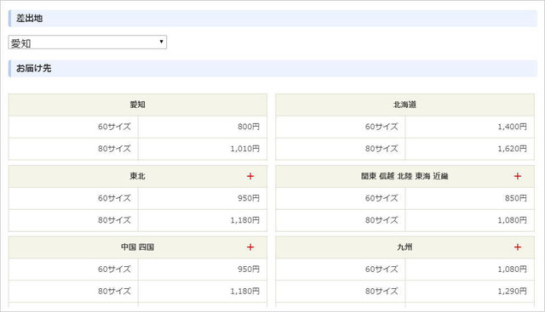Viewport: 545px width, 312px height.
Task: Select the 愛知 destination table header
Action: point(138,105)
